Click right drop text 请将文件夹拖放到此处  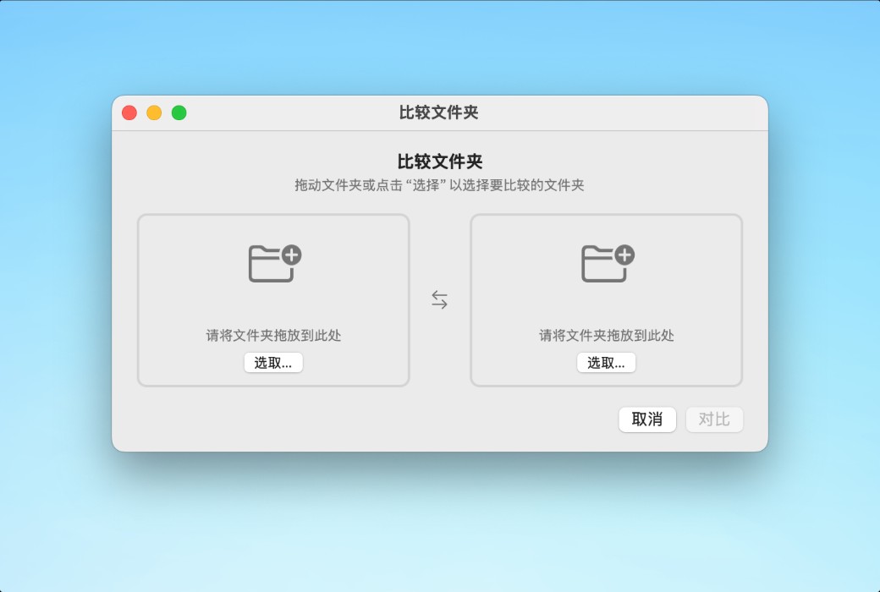coord(606,336)
